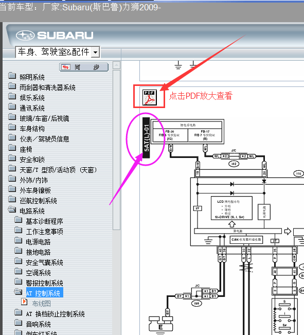Click the tree panel scrollbar thumb

coord(116,150)
